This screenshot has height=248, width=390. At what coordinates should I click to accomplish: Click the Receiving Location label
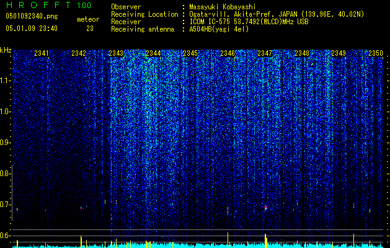[144, 14]
